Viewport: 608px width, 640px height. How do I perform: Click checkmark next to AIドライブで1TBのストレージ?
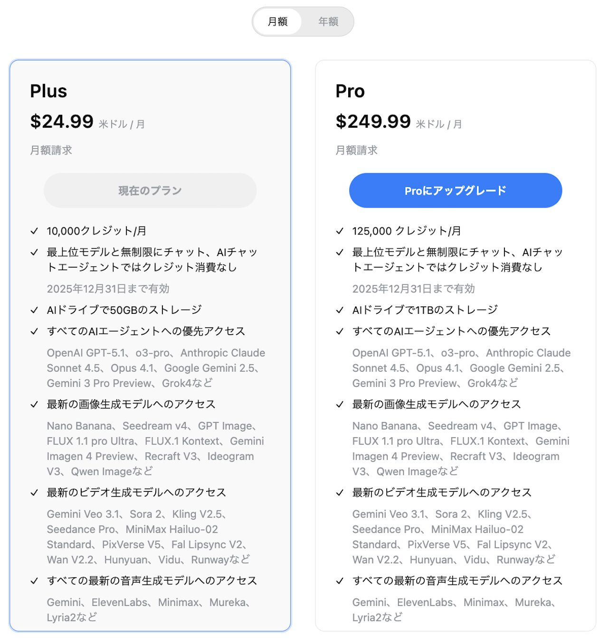[x=340, y=310]
